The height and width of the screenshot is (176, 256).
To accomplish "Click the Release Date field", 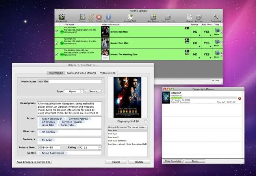I will point(49,147).
